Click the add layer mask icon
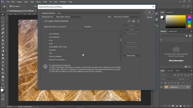 click(173, 106)
